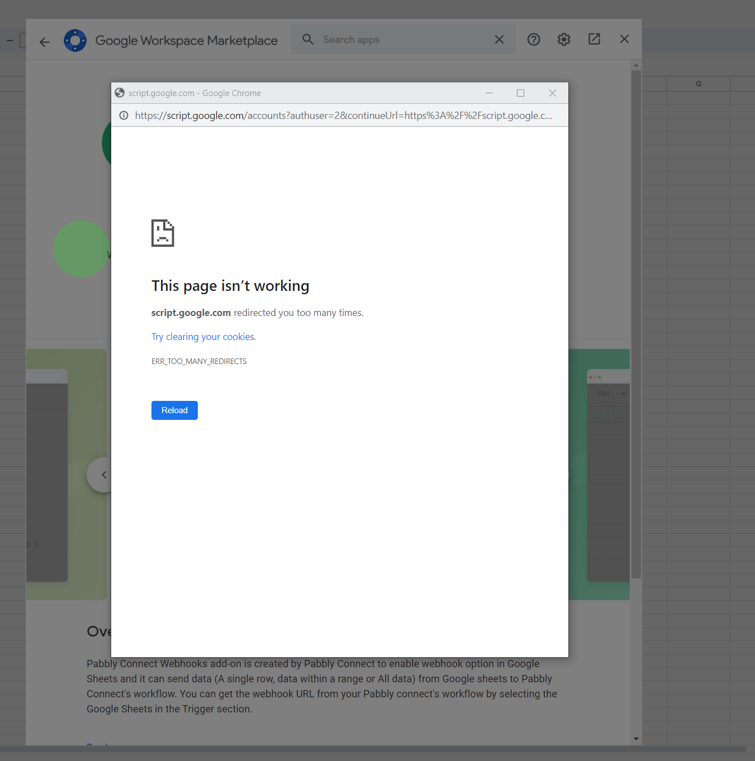The width and height of the screenshot is (755, 761).
Task: Click the site info icon in address bar
Action: coord(124,116)
